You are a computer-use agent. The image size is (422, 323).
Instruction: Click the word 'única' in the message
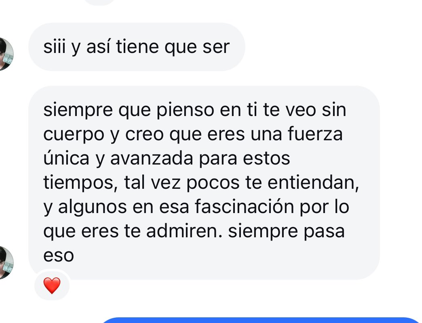pyautogui.click(x=66, y=158)
